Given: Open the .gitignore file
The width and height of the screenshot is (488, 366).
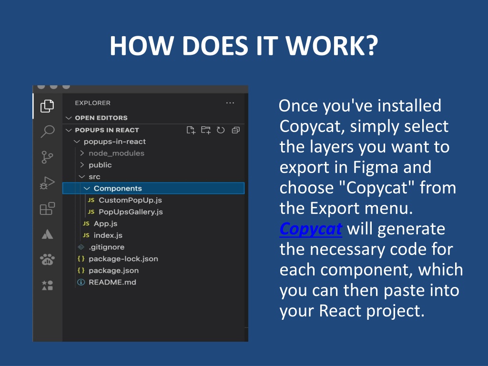Looking at the screenshot, I should pos(106,247).
